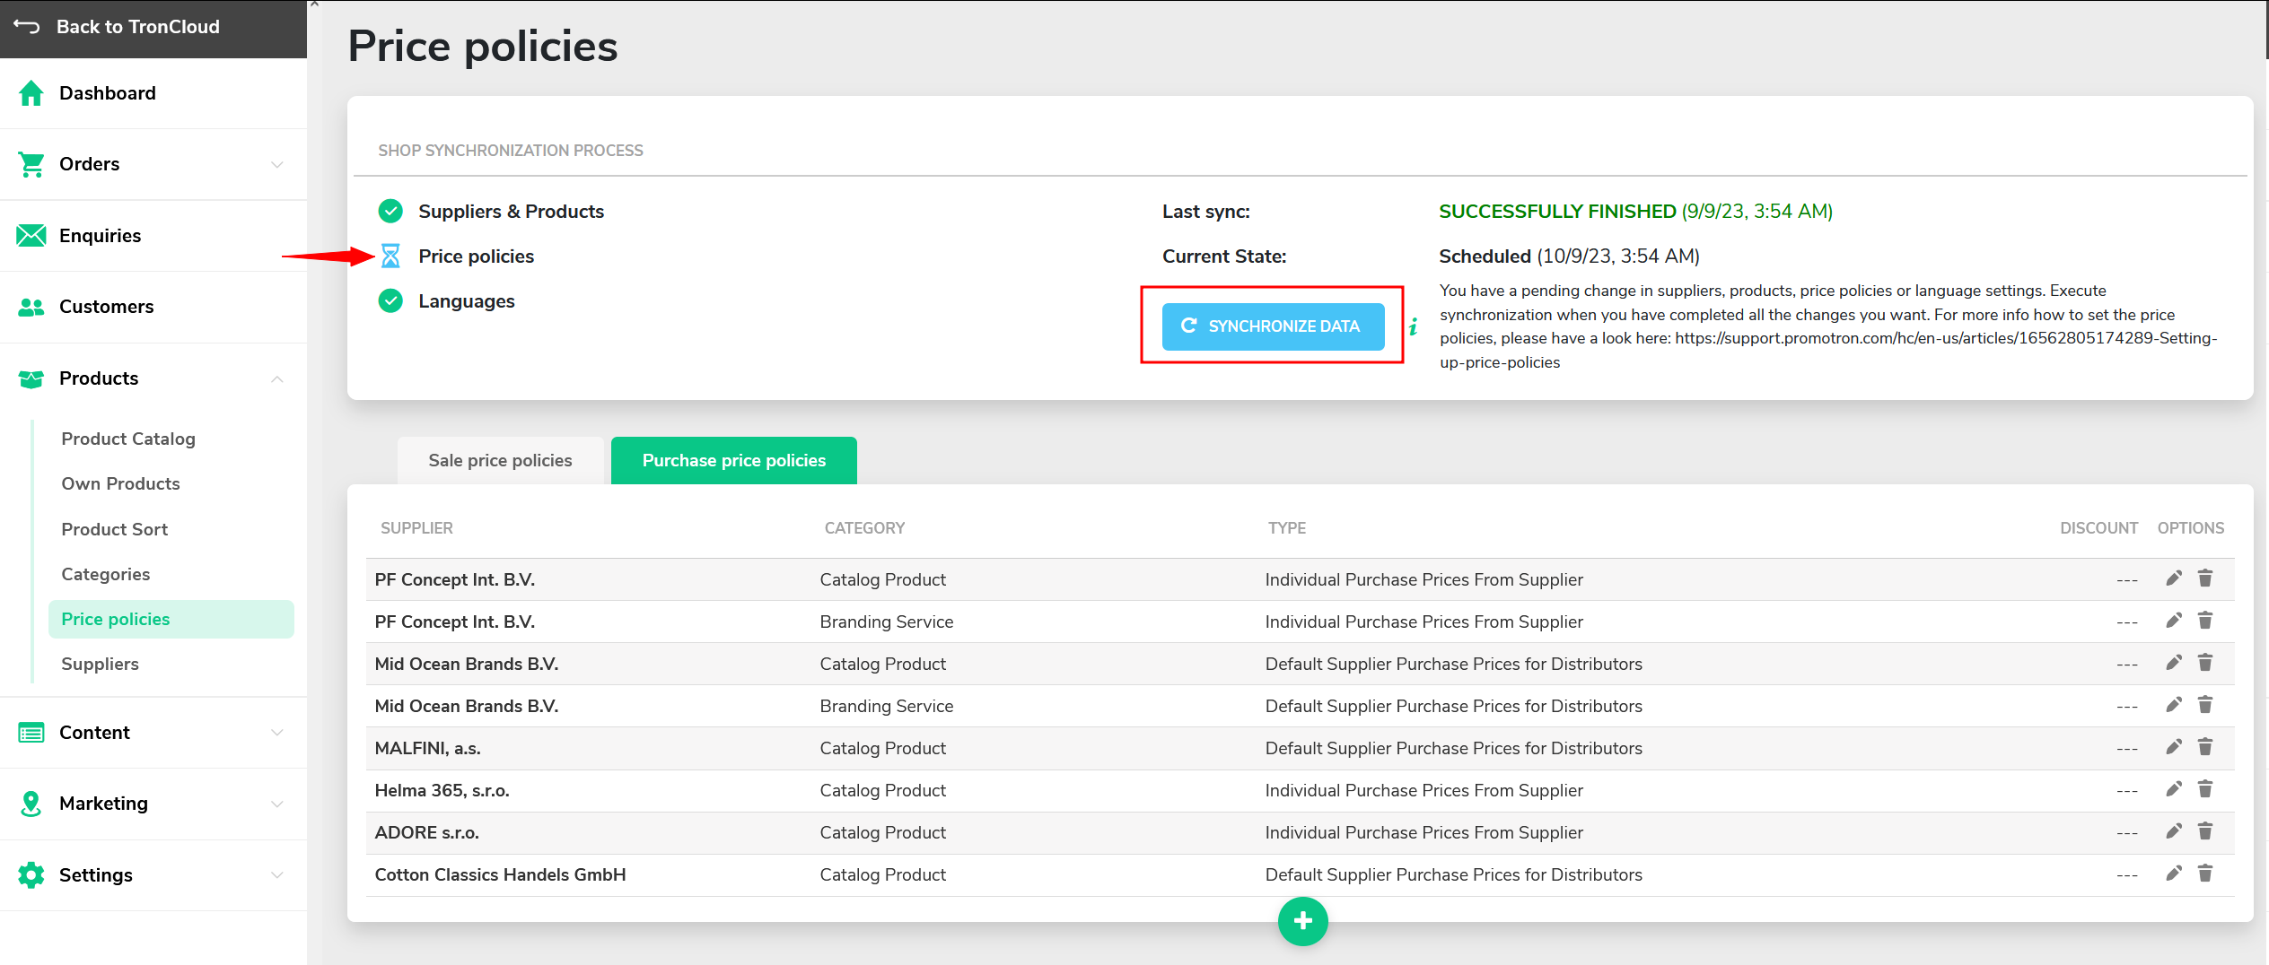This screenshot has height=965, width=2269.
Task: Click the Customers people icon
Action: [x=31, y=307]
